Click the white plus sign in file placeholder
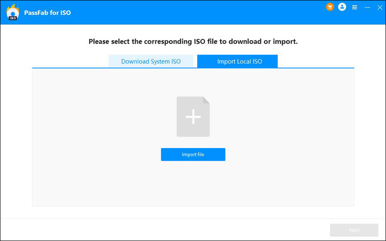The height and width of the screenshot is (241, 386). 193,117
